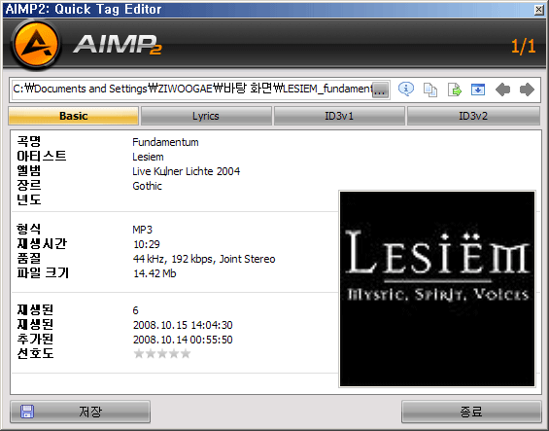This screenshot has width=549, height=431.
Task: Click the 종료 exit button
Action: tap(471, 412)
